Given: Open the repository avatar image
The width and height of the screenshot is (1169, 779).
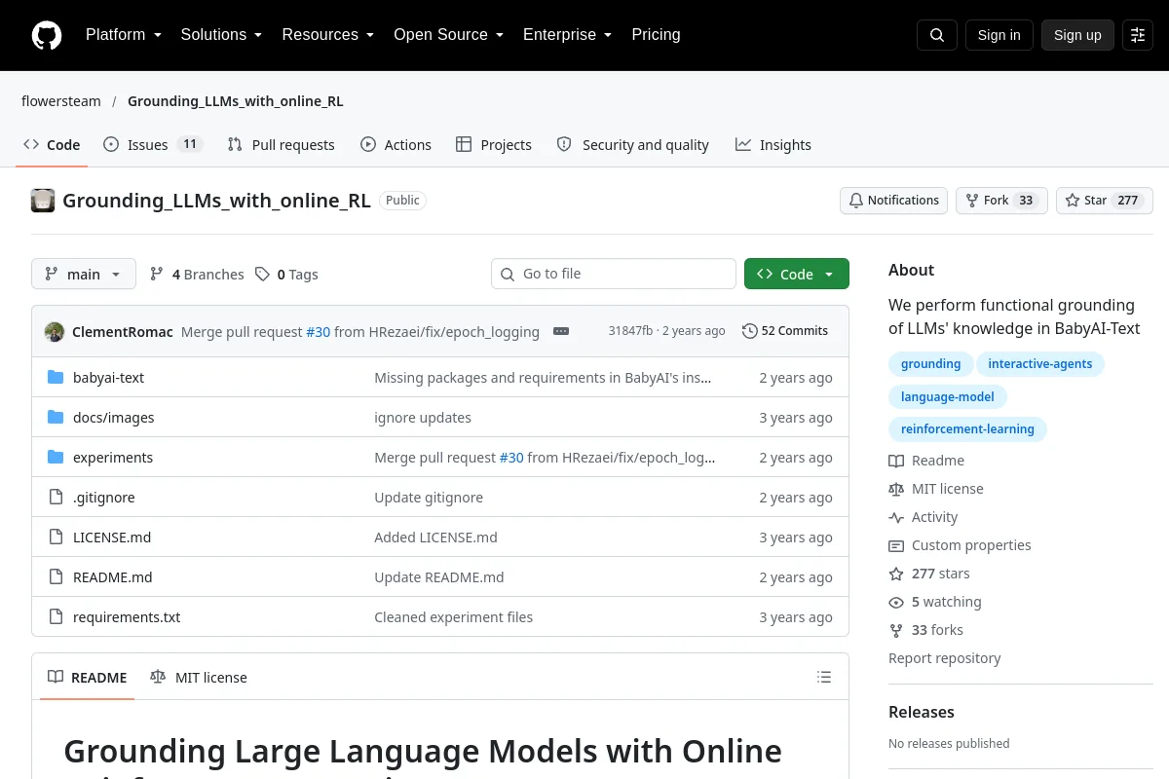Looking at the screenshot, I should pyautogui.click(x=43, y=201).
